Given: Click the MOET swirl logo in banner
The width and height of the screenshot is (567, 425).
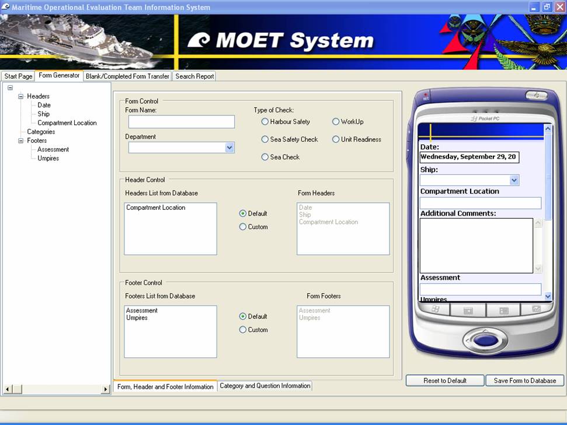Looking at the screenshot, I should coord(199,40).
